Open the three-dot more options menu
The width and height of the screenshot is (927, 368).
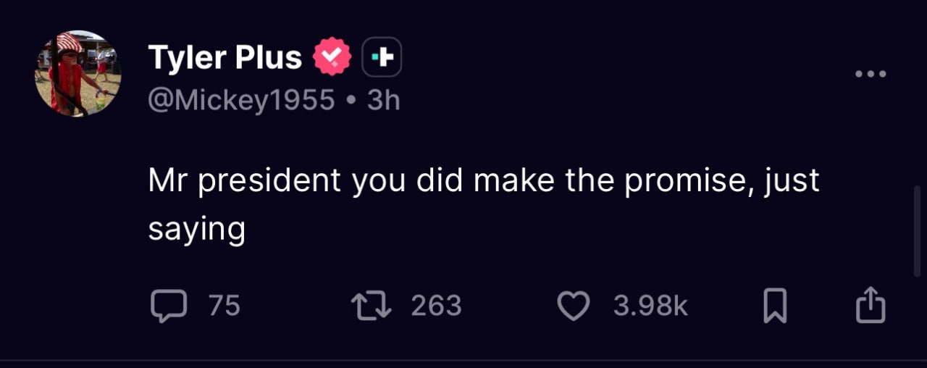click(x=871, y=74)
